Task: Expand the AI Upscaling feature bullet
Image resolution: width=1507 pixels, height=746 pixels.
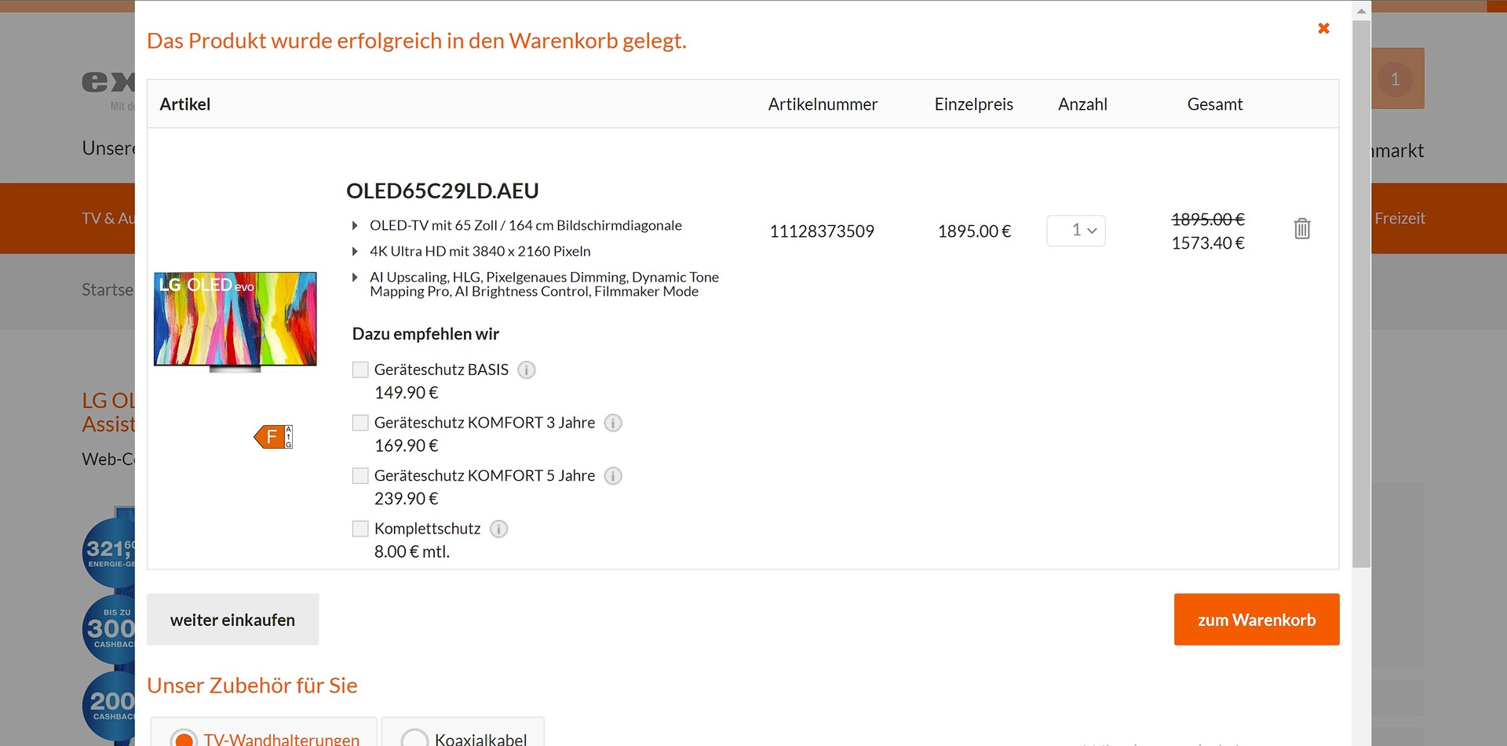Action: [x=355, y=278]
